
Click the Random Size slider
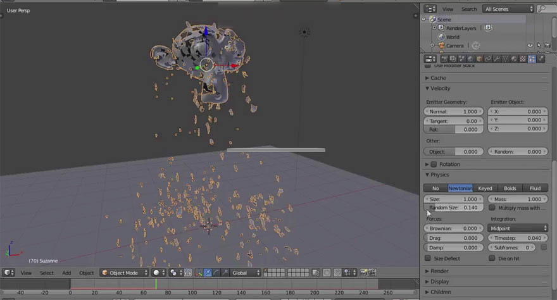coord(453,208)
